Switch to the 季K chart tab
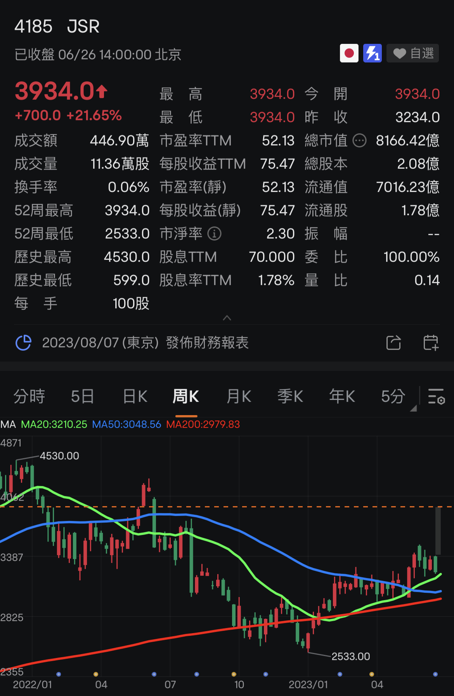454x696 pixels. [x=290, y=396]
